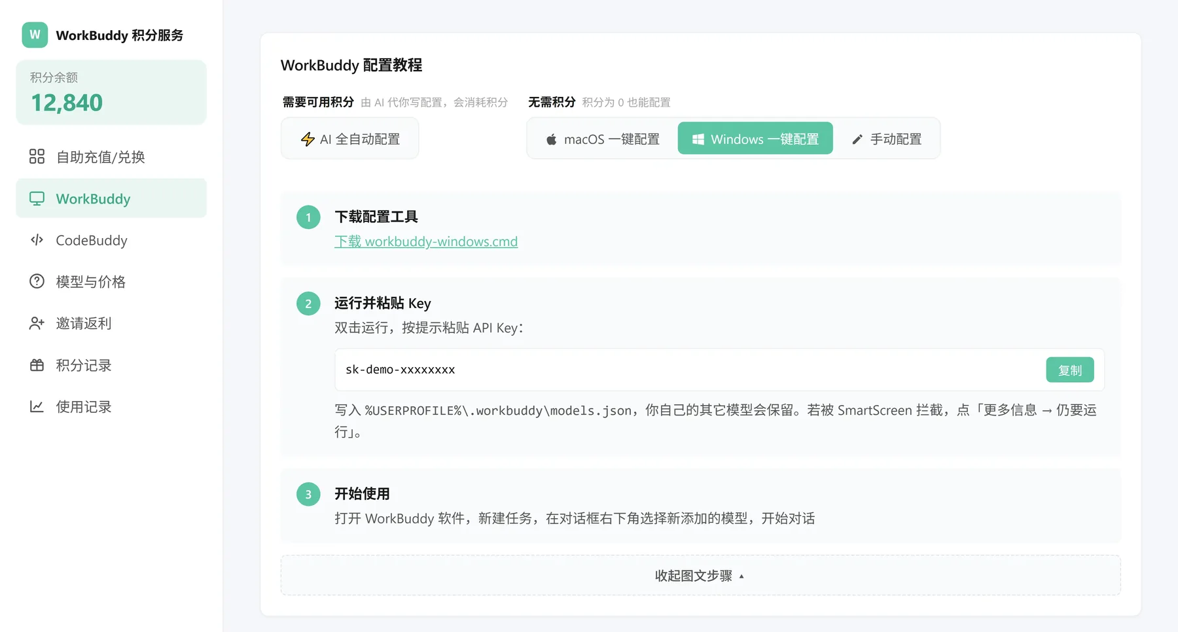This screenshot has width=1178, height=632.
Task: Switch to 手动配置 tab
Action: [886, 139]
